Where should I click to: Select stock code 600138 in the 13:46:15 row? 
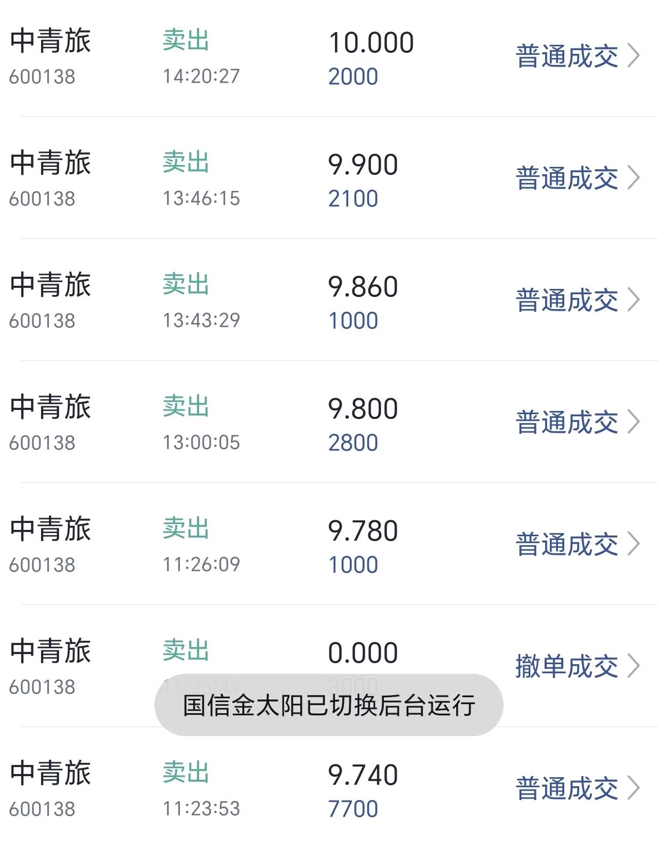pos(42,199)
